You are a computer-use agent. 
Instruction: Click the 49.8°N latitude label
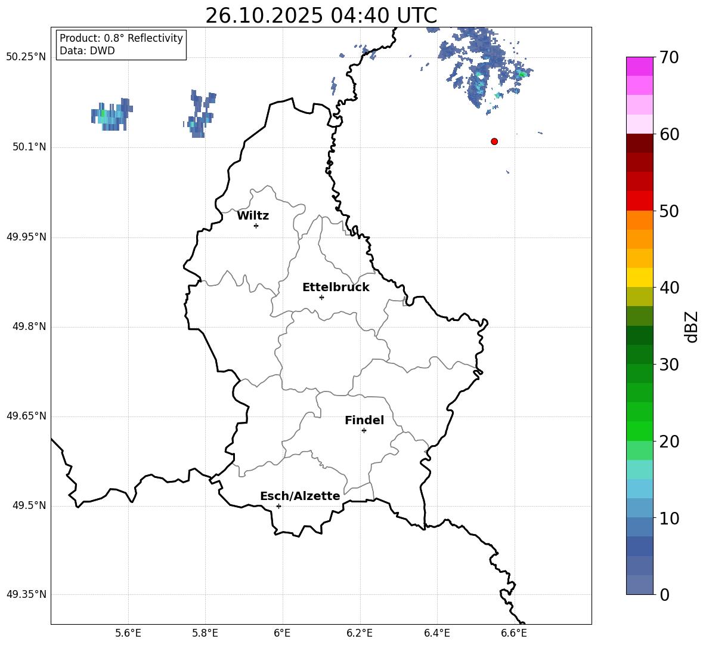[30, 326]
